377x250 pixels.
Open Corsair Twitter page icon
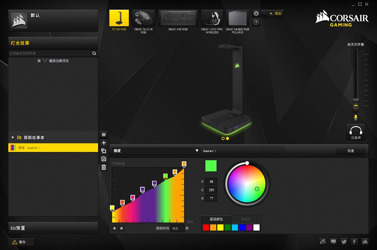tap(344, 241)
